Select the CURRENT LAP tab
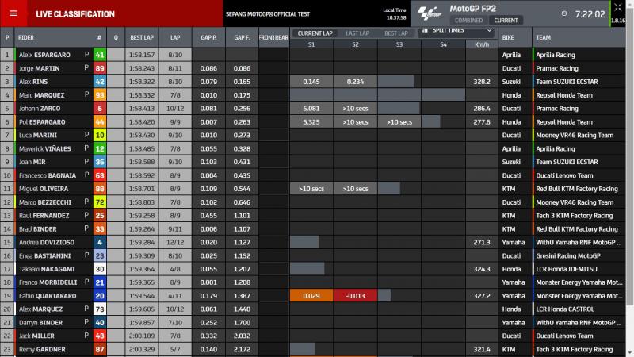Viewport: 634px width, 357px height. tap(314, 33)
